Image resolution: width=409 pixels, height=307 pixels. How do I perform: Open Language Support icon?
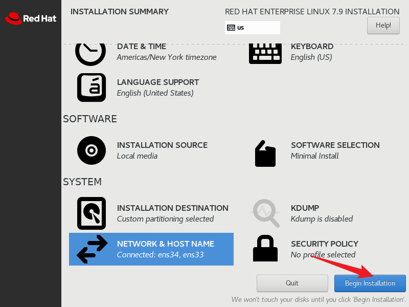pyautogui.click(x=92, y=87)
